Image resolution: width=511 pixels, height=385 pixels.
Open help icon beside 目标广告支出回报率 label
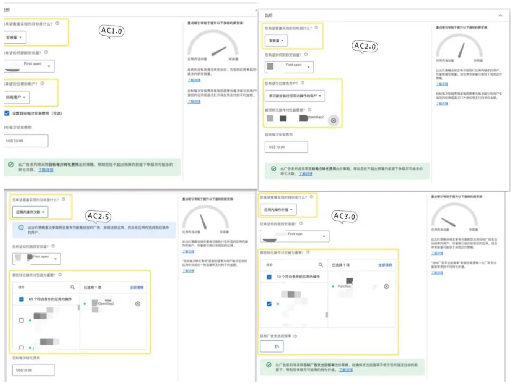click(295, 336)
